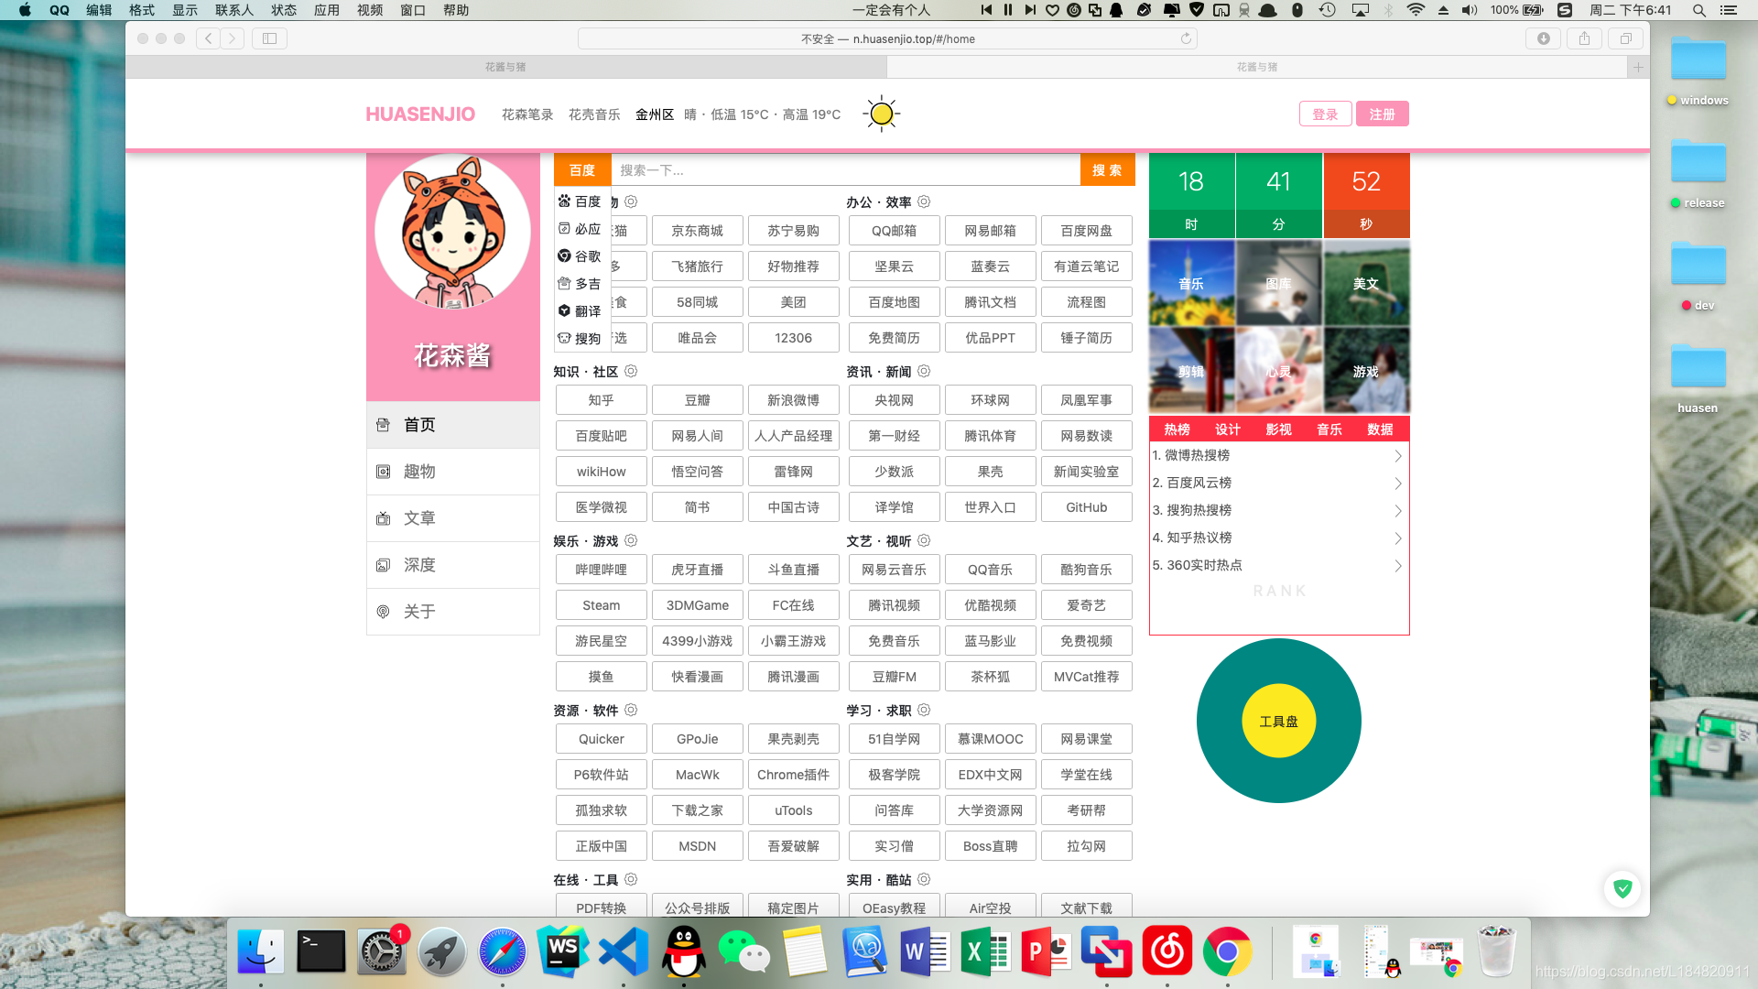Toggle the 百度 search engine dropdown

(582, 170)
